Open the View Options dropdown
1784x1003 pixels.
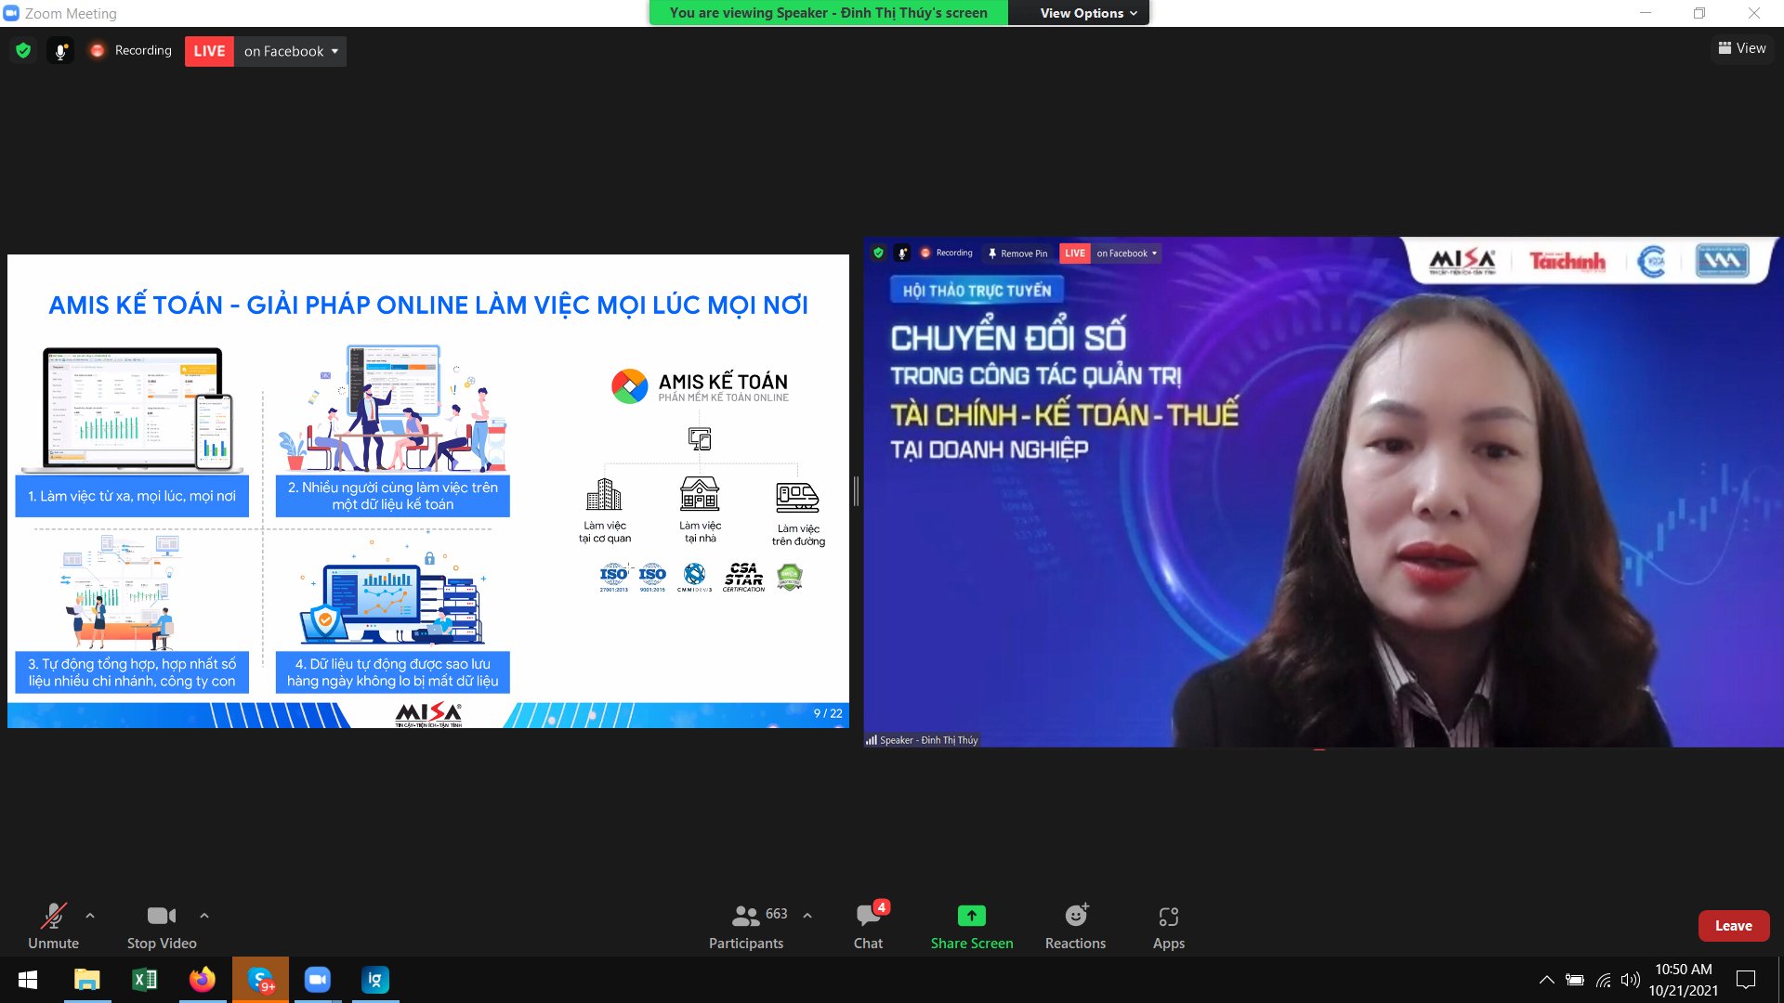point(1087,13)
